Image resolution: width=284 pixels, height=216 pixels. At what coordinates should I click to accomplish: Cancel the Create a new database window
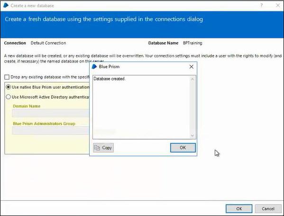coord(268,208)
